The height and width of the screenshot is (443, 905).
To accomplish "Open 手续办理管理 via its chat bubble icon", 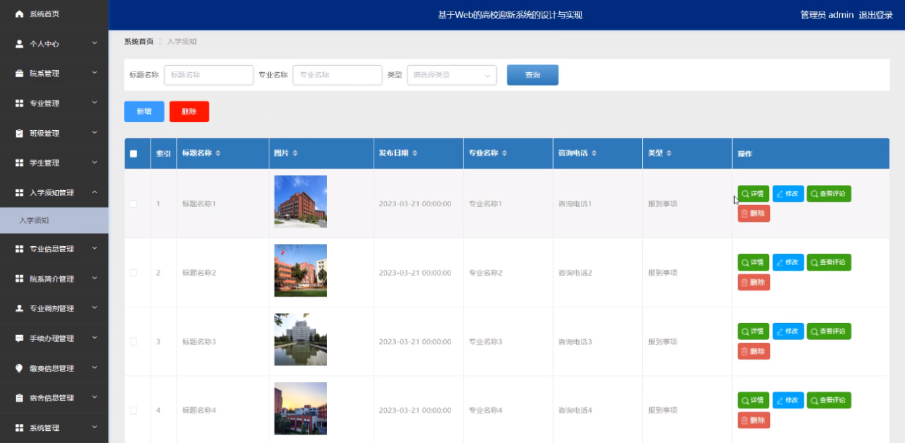I will [x=19, y=338].
